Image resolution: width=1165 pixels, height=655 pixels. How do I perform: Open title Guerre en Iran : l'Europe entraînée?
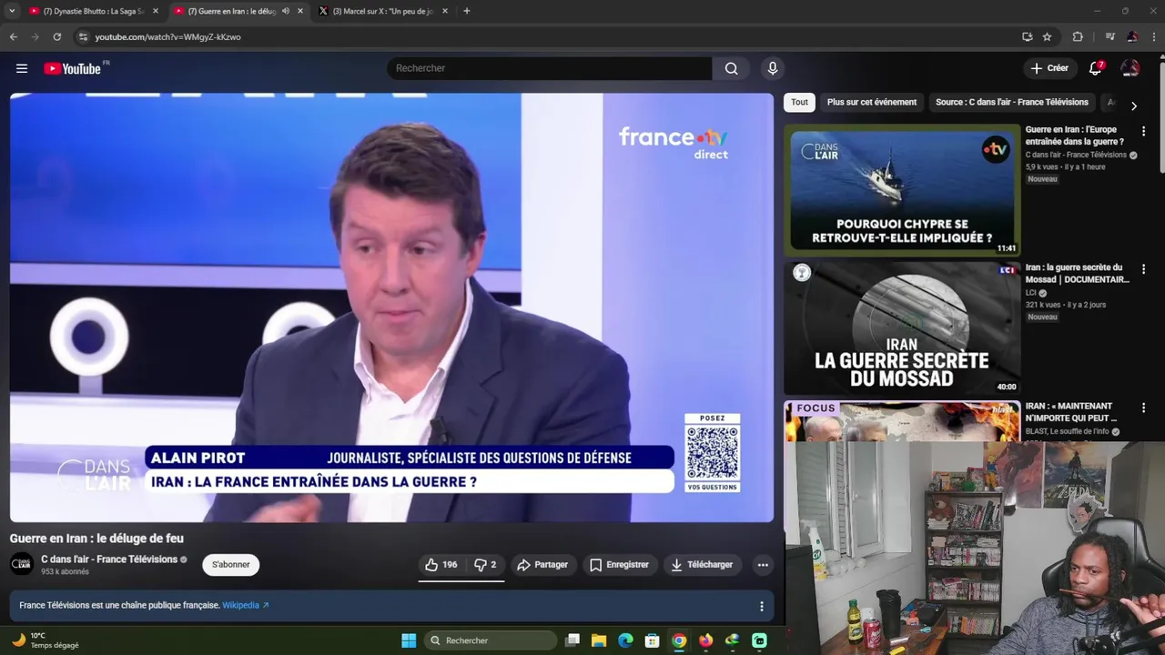(1075, 136)
